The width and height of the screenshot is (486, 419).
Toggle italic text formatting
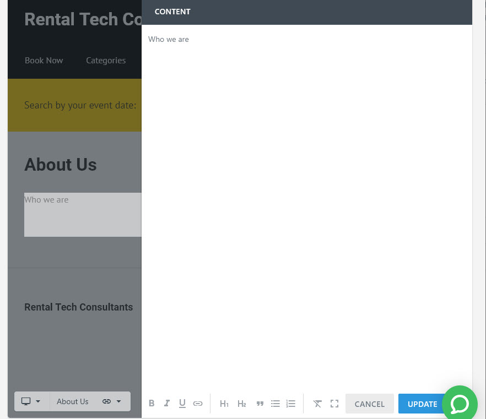click(x=167, y=403)
